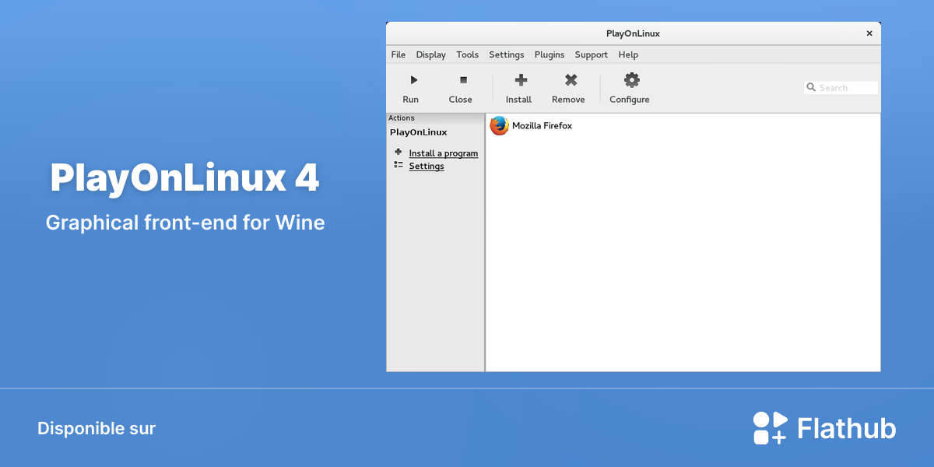Click the Actions panel header
The width and height of the screenshot is (934, 467).
pyautogui.click(x=436, y=118)
